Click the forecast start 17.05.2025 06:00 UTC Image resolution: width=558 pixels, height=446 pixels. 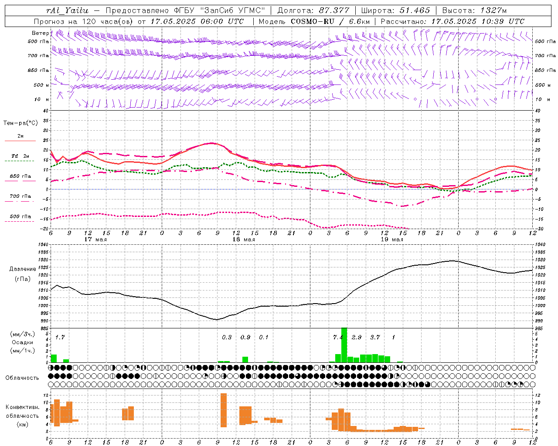point(197,21)
